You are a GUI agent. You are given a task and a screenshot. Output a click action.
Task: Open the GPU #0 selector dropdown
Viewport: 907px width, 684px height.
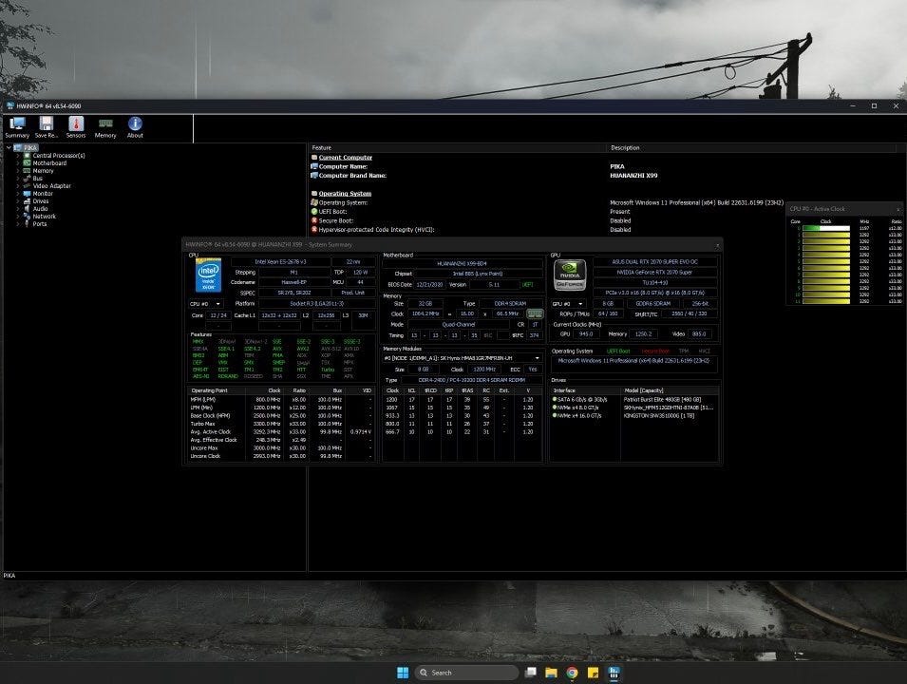(568, 304)
